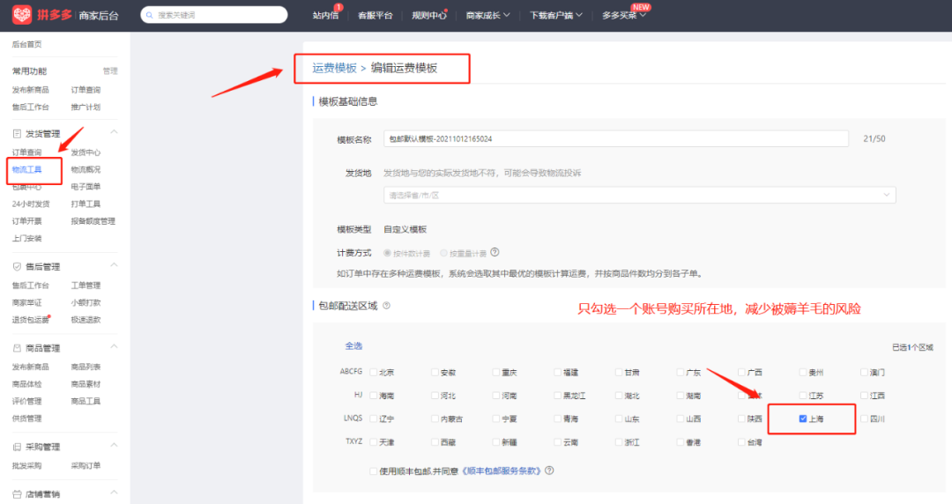Collapse the 售后管理 sidebar section chevron

coord(114,265)
